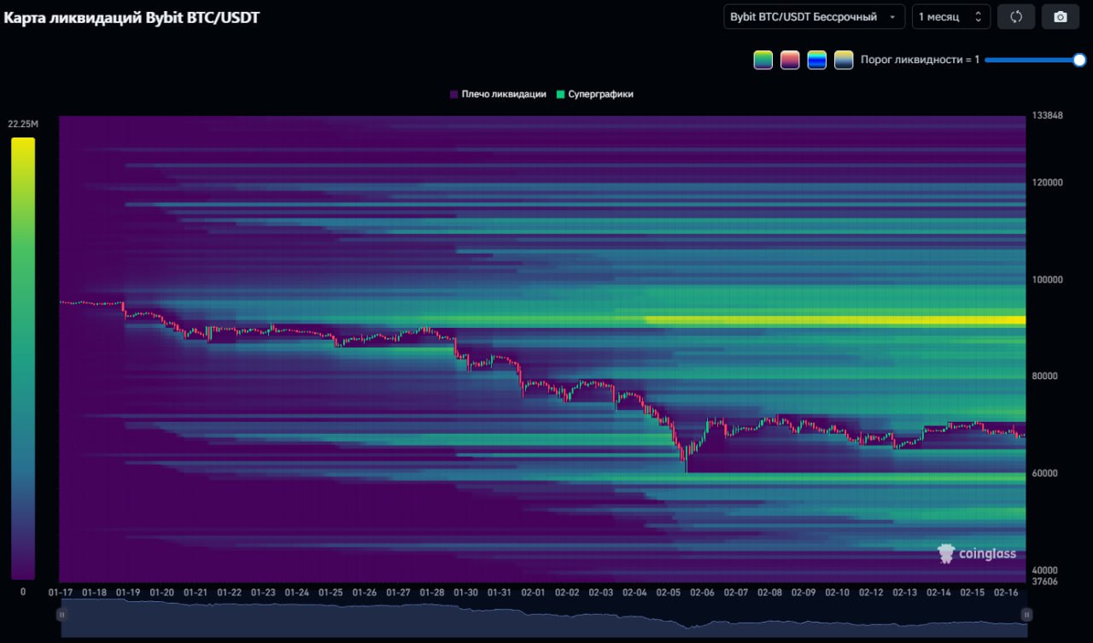1093x643 pixels.
Task: Click the liquidity threshold slider handle
Action: [1079, 60]
